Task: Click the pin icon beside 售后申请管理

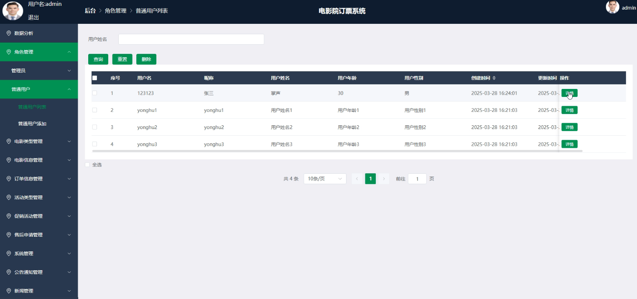Action: [9, 235]
